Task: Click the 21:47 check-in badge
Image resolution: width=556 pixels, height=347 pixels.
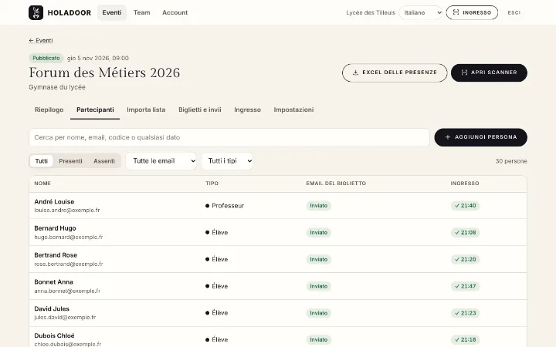Action: [x=465, y=286]
